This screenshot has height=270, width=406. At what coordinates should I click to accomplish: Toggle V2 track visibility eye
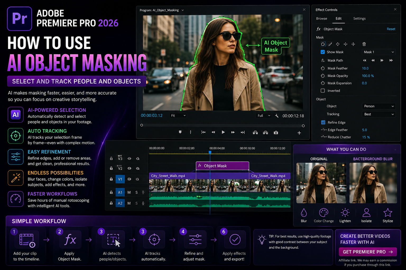tap(130, 168)
